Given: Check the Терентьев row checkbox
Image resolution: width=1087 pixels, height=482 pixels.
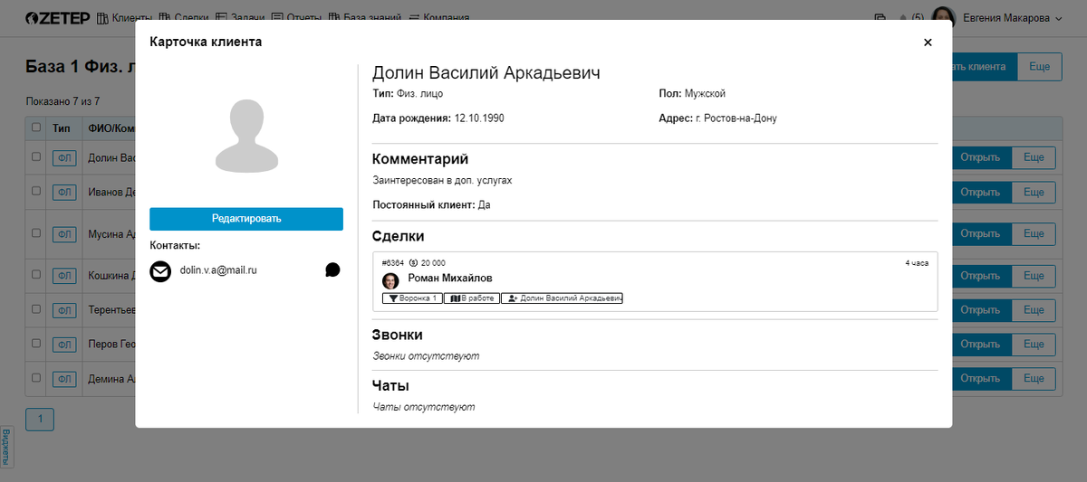Looking at the screenshot, I should (x=36, y=308).
